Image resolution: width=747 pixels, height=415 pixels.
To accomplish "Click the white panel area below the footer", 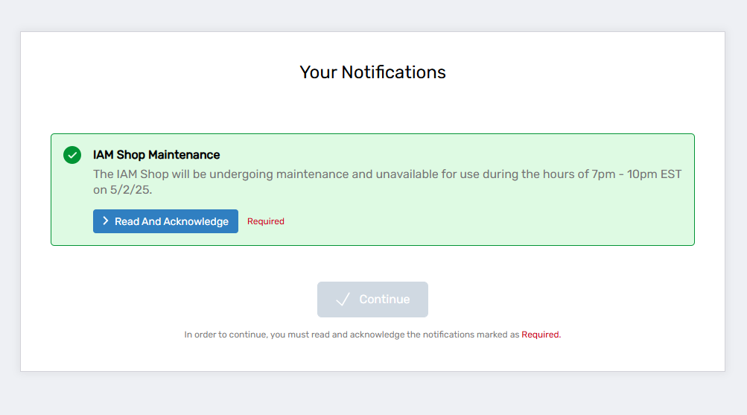I will coord(372,358).
